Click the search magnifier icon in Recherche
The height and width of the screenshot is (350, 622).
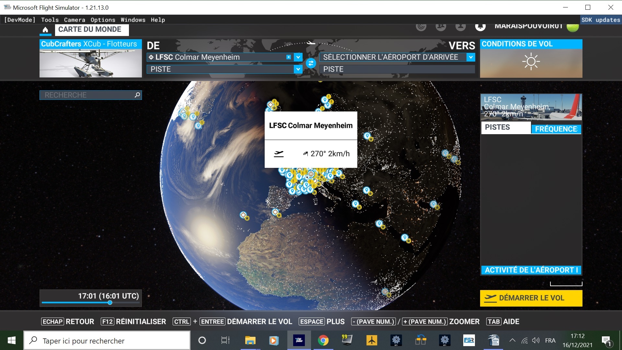coord(137,95)
